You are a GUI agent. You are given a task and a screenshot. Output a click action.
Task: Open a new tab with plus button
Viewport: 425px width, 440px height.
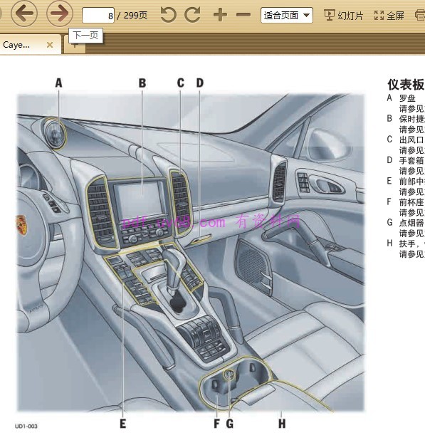click(x=75, y=46)
